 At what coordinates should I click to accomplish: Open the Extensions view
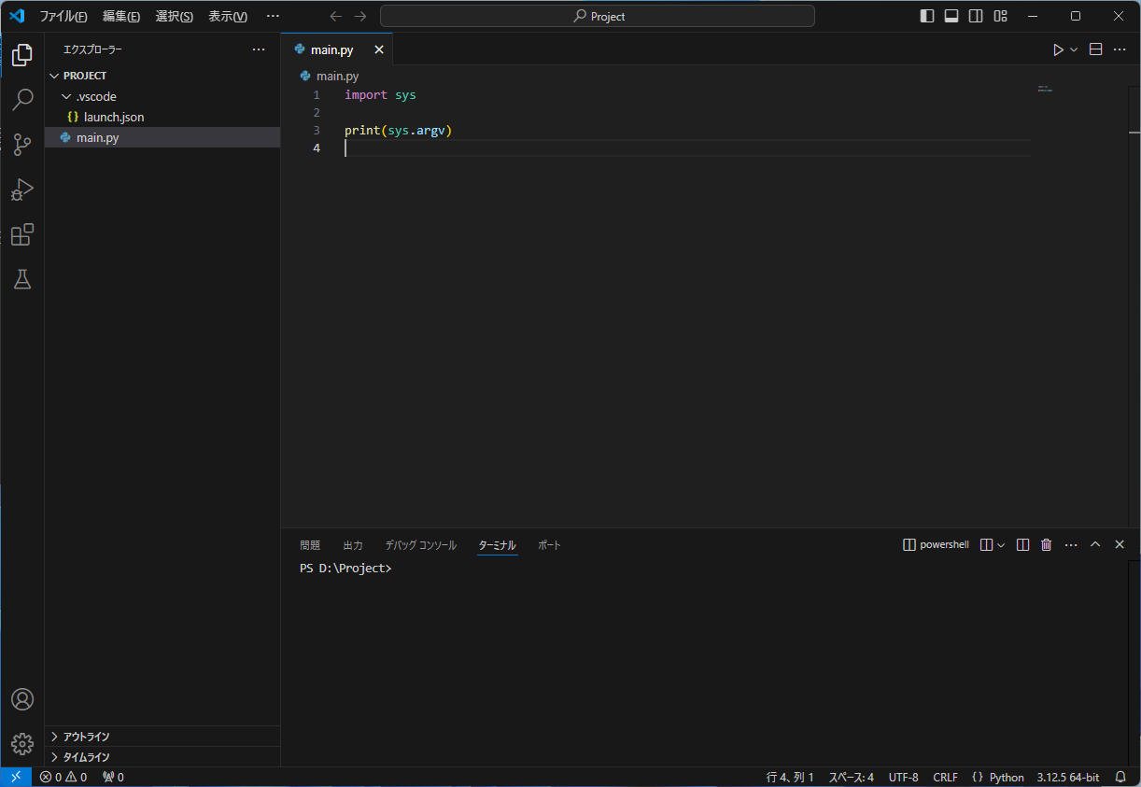tap(21, 234)
